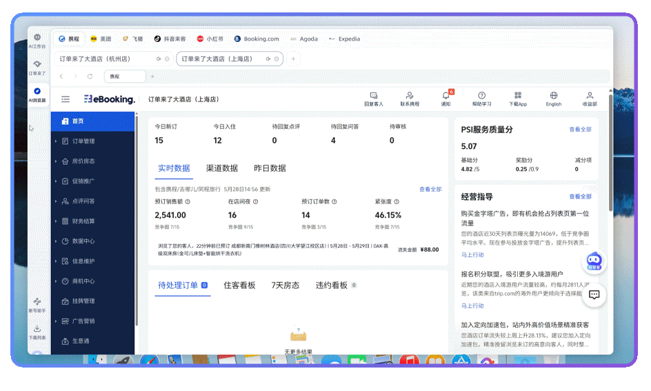Viewport: 651px width, 391px height.
Task: Select the 7天房态 tab
Action: (286, 285)
